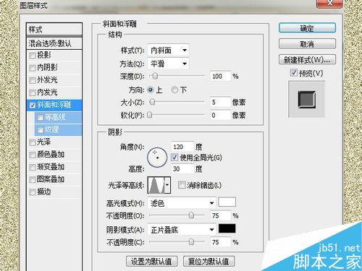
Task: Select the 等高线 list entry
Action: coord(58,118)
